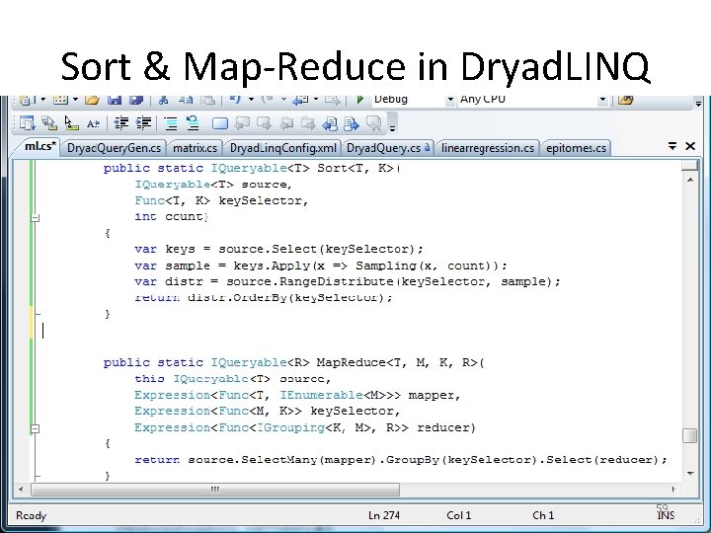
Task: Click 'Ln 274' in the status bar
Action: [383, 515]
